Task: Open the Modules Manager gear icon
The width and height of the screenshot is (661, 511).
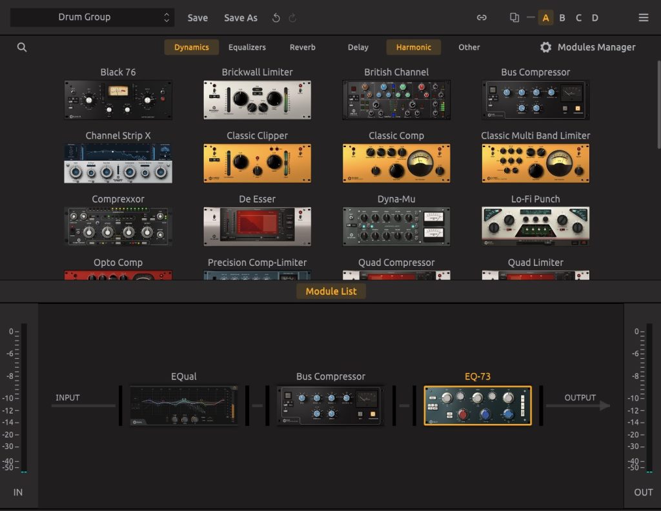Action: (x=546, y=47)
